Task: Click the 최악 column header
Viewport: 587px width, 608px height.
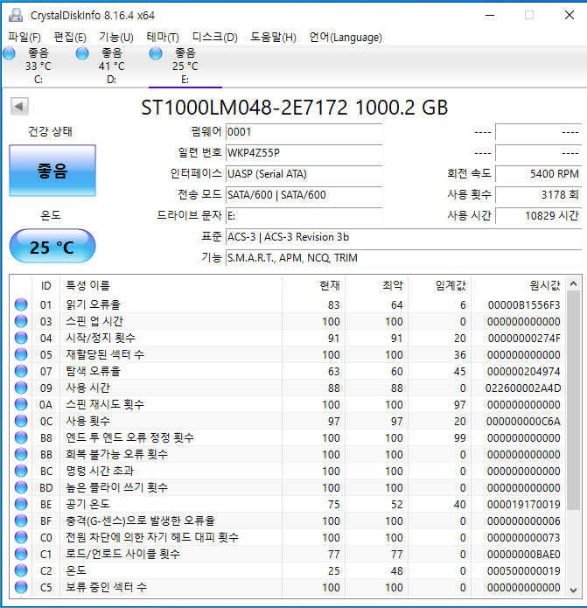Action: (376, 286)
